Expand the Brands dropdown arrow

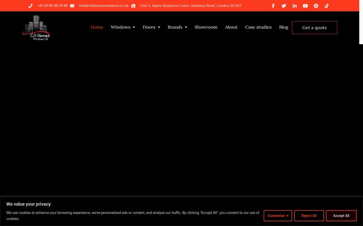(x=186, y=28)
